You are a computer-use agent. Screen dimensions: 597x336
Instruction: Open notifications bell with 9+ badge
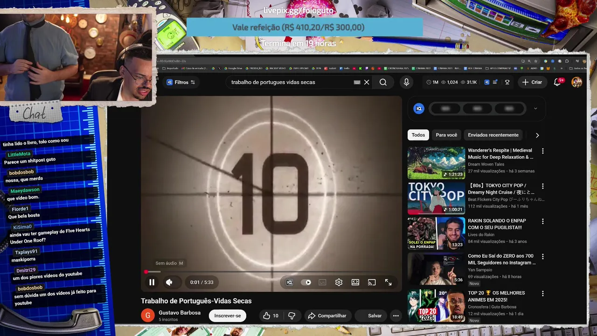[557, 82]
